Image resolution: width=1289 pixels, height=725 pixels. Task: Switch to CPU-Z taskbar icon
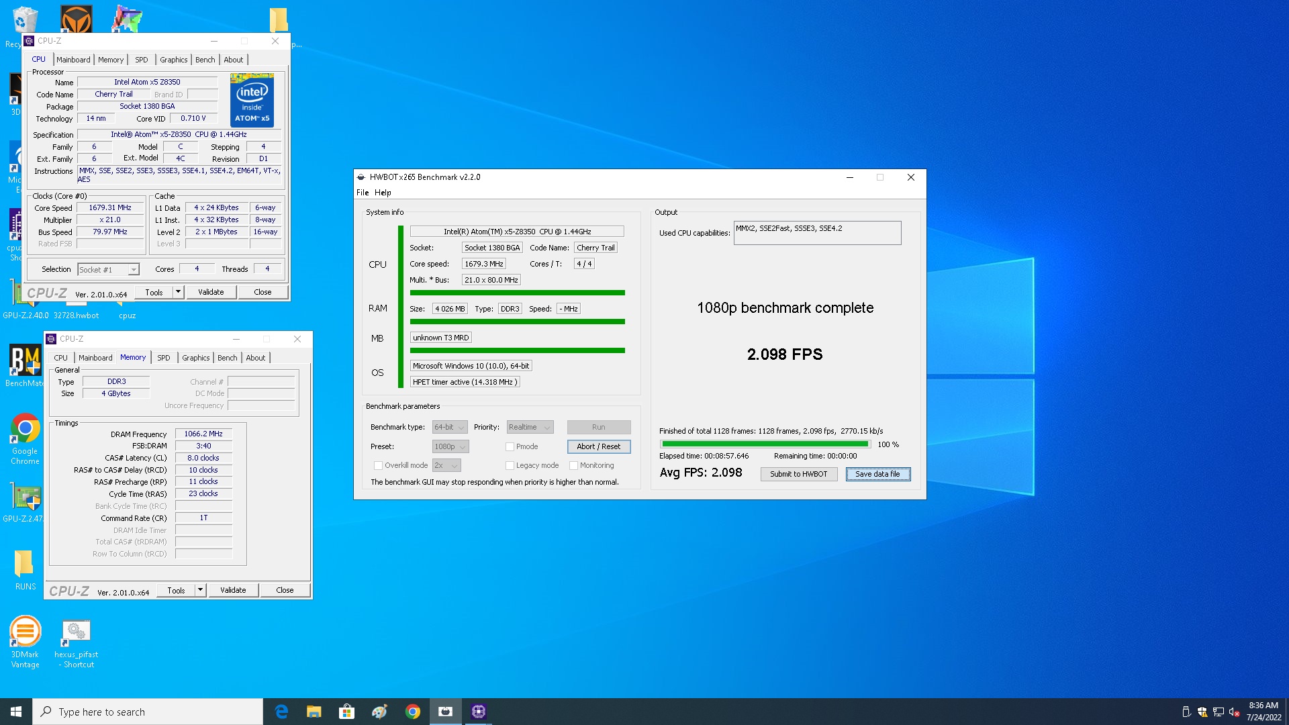[478, 712]
